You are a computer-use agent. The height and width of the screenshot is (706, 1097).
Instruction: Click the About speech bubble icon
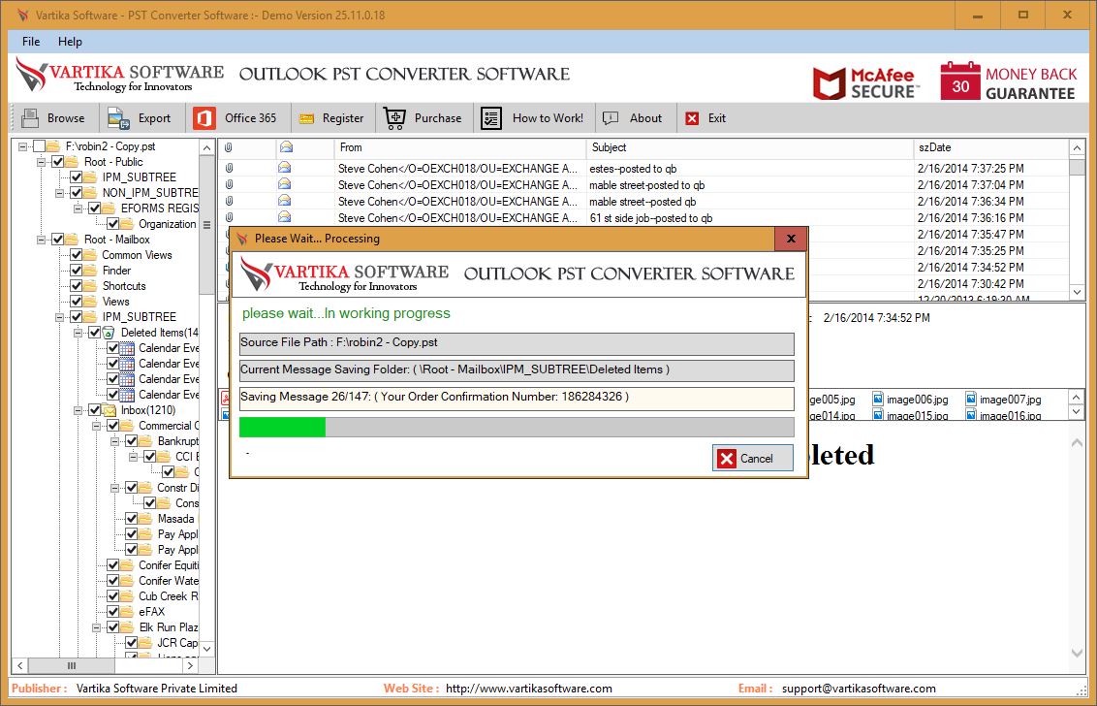pyautogui.click(x=611, y=117)
